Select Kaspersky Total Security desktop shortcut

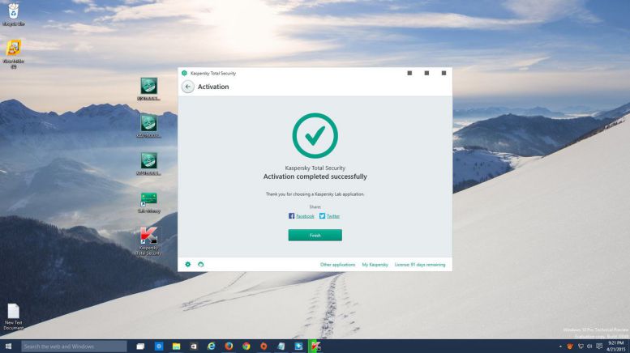pyautogui.click(x=148, y=241)
